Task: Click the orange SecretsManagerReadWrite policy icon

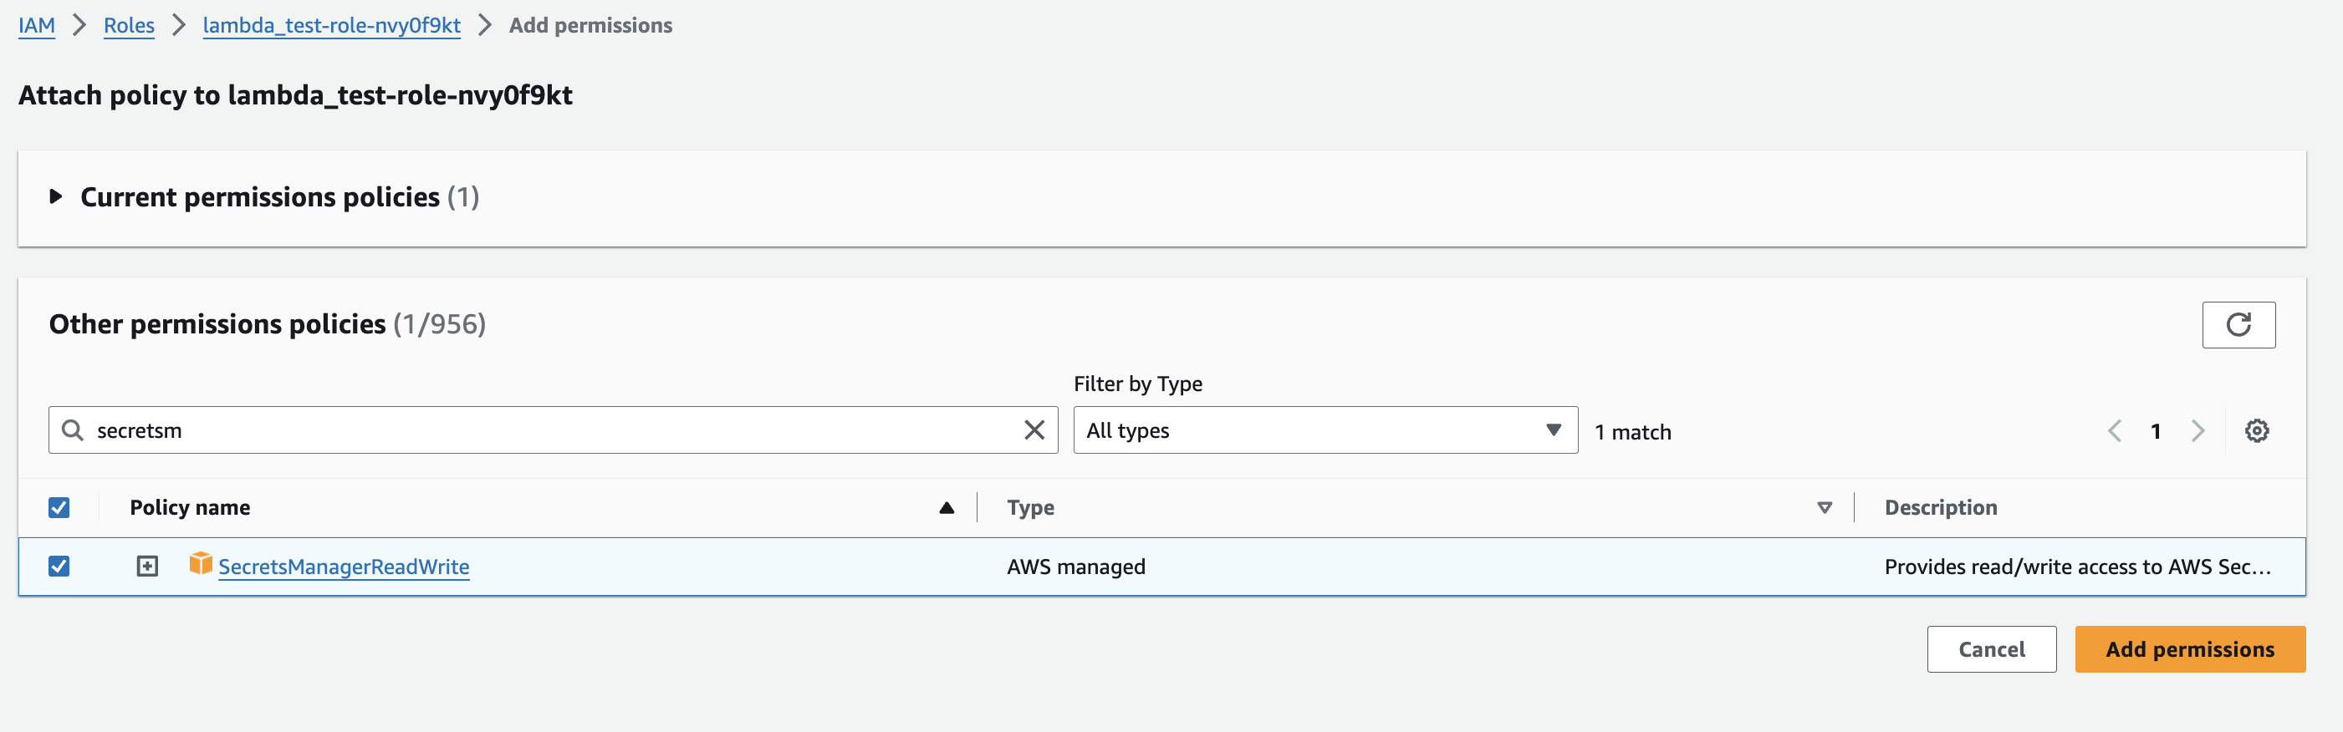Action: (200, 565)
